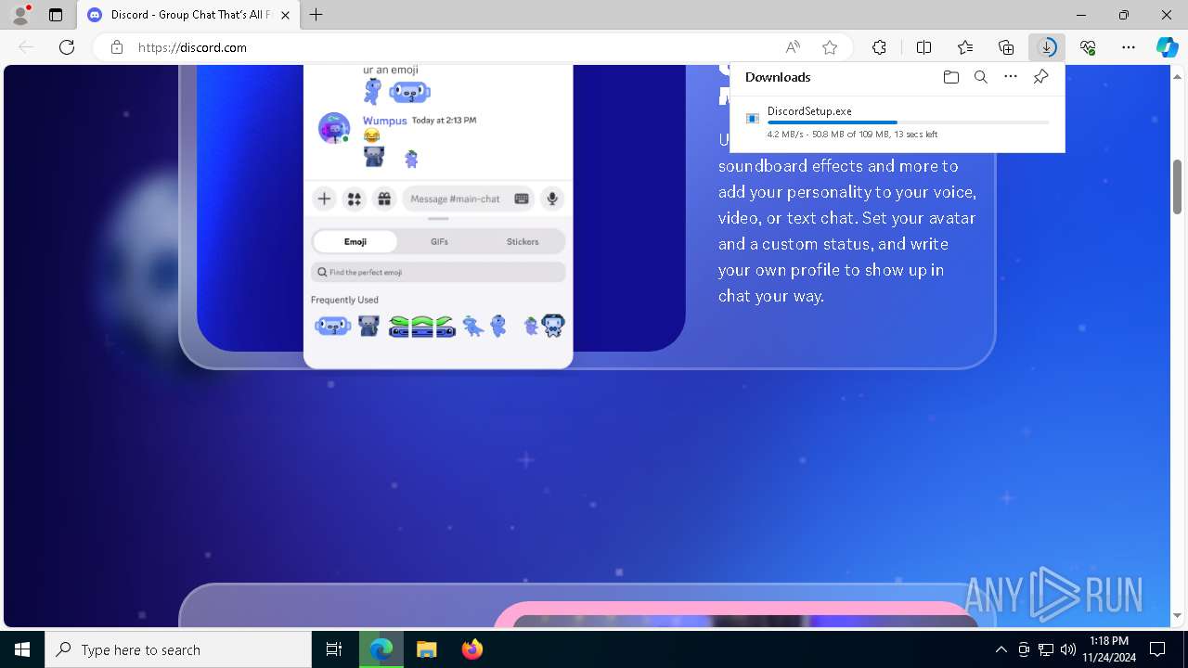Open the tab actions menu icon
The image size is (1188, 668).
[x=56, y=15]
